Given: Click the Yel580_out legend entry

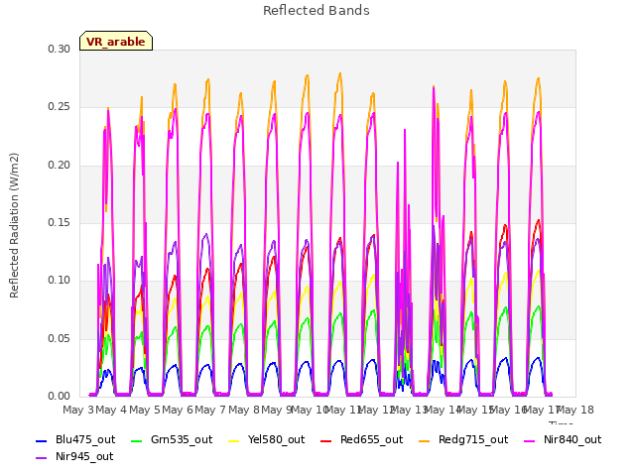Looking at the screenshot, I should pyautogui.click(x=267, y=440).
